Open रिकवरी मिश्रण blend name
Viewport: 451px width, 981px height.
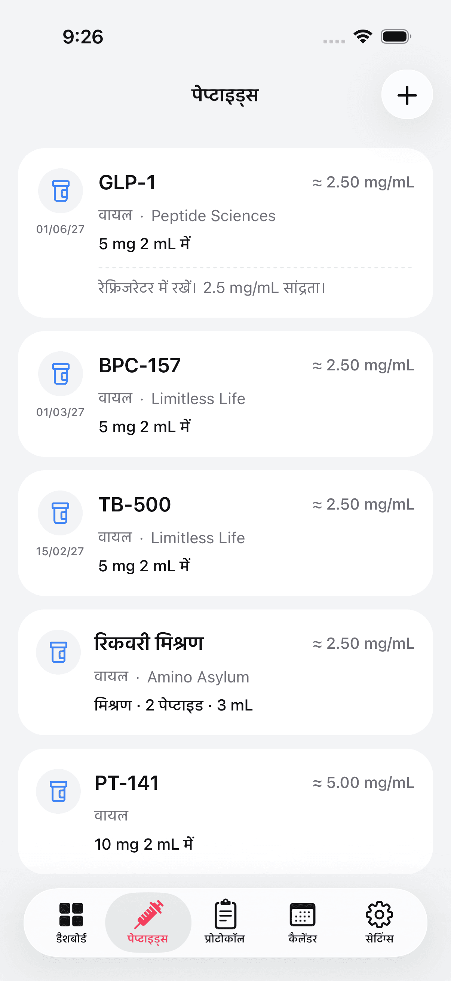tap(149, 643)
